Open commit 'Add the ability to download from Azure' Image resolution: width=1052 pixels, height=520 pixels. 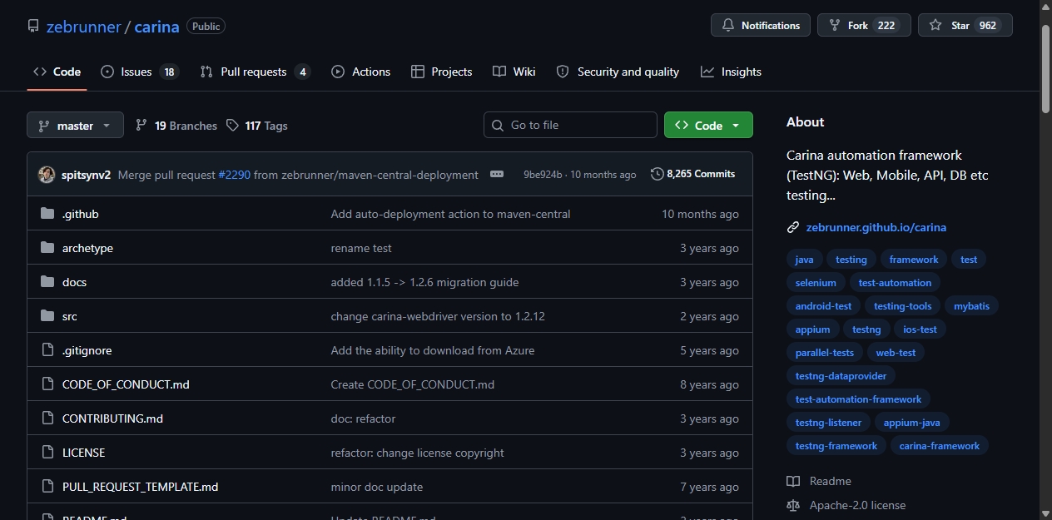coord(433,350)
